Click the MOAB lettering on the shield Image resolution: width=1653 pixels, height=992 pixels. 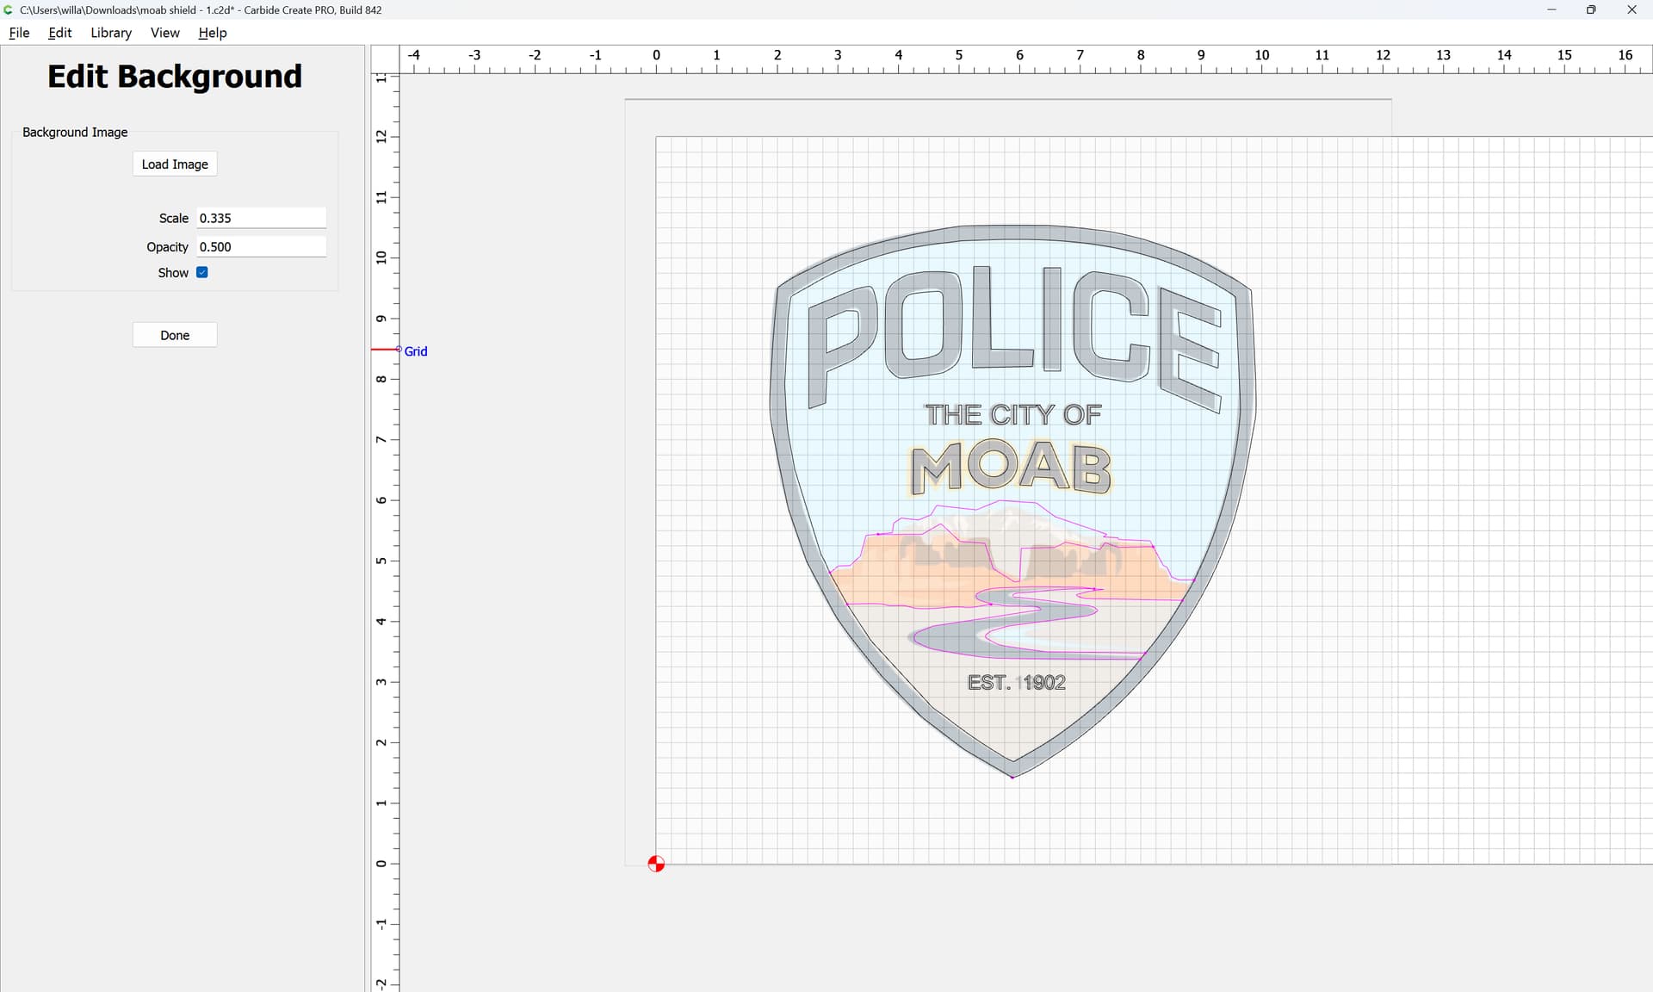tap(1012, 468)
